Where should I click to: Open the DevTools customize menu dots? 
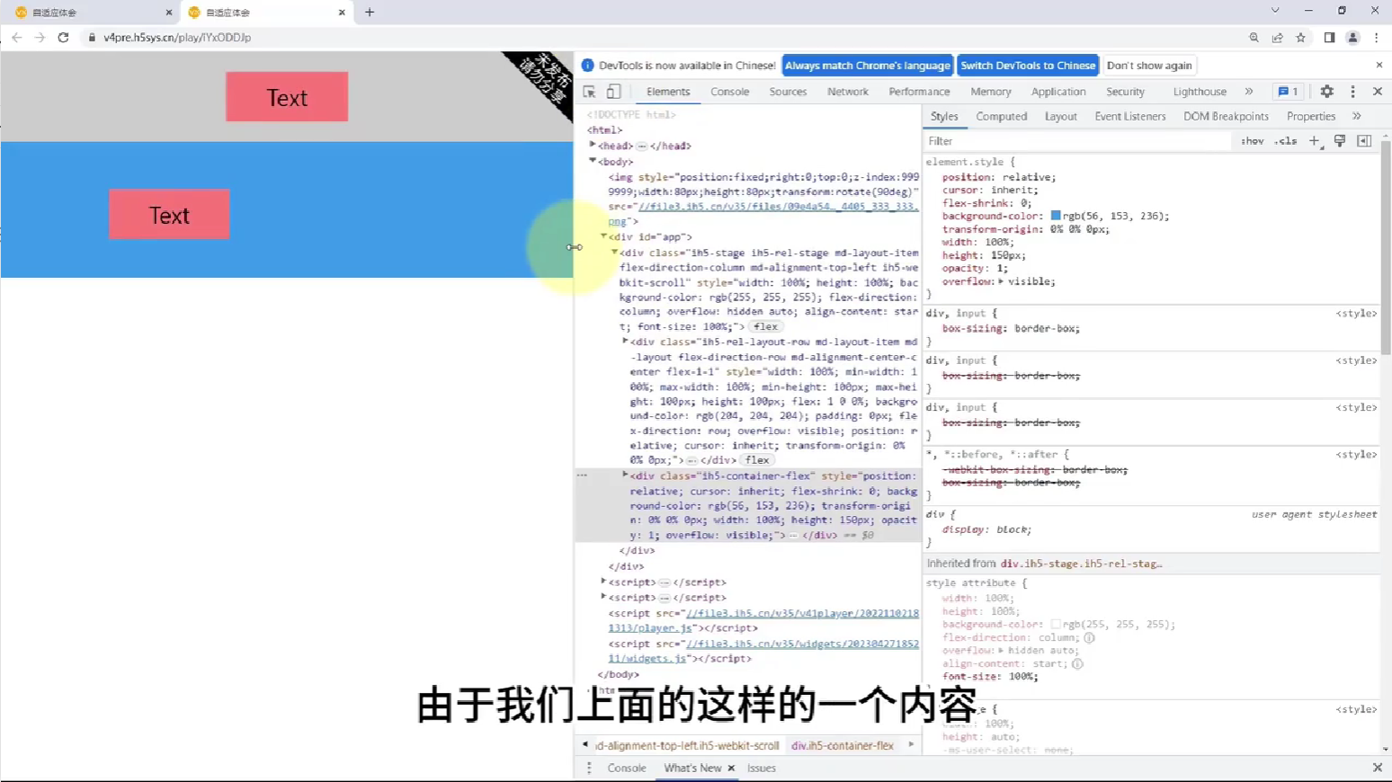tap(1352, 92)
